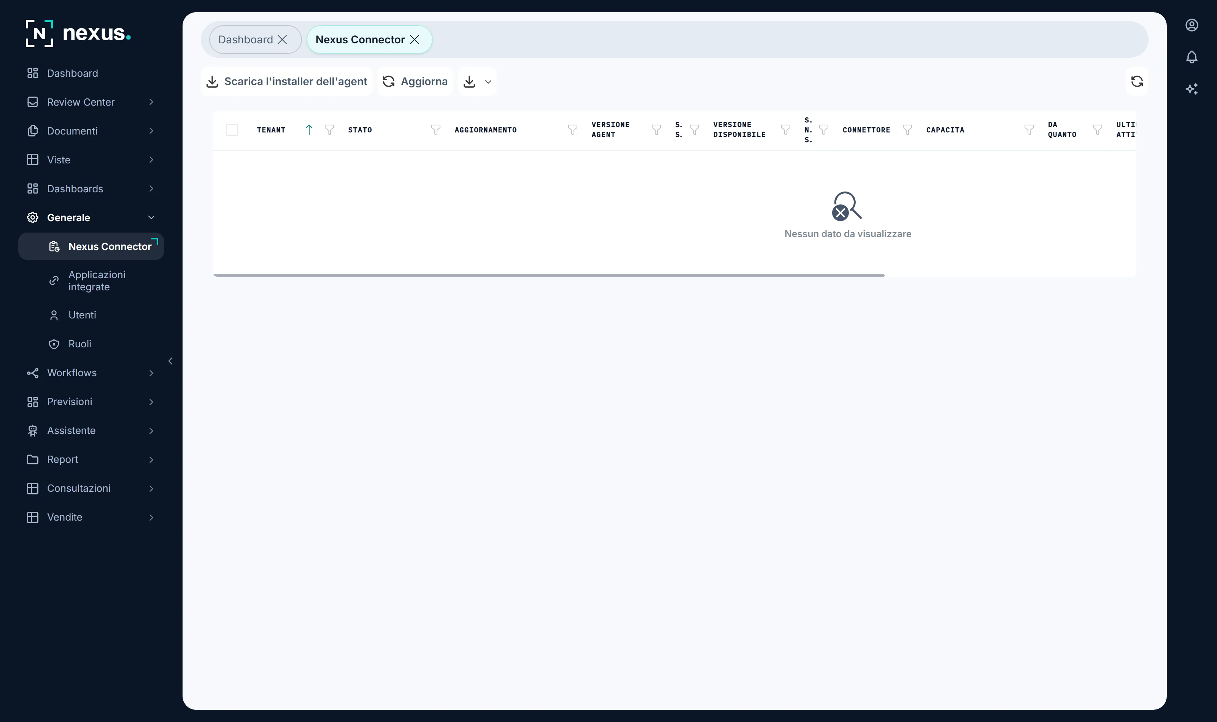Filter the Tenant column
Viewport: 1217px width, 722px height.
(x=329, y=130)
